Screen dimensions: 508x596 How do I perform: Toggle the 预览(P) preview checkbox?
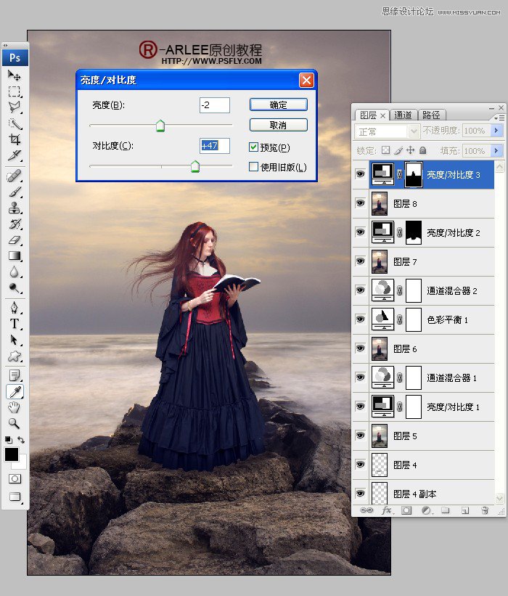pyautogui.click(x=253, y=147)
